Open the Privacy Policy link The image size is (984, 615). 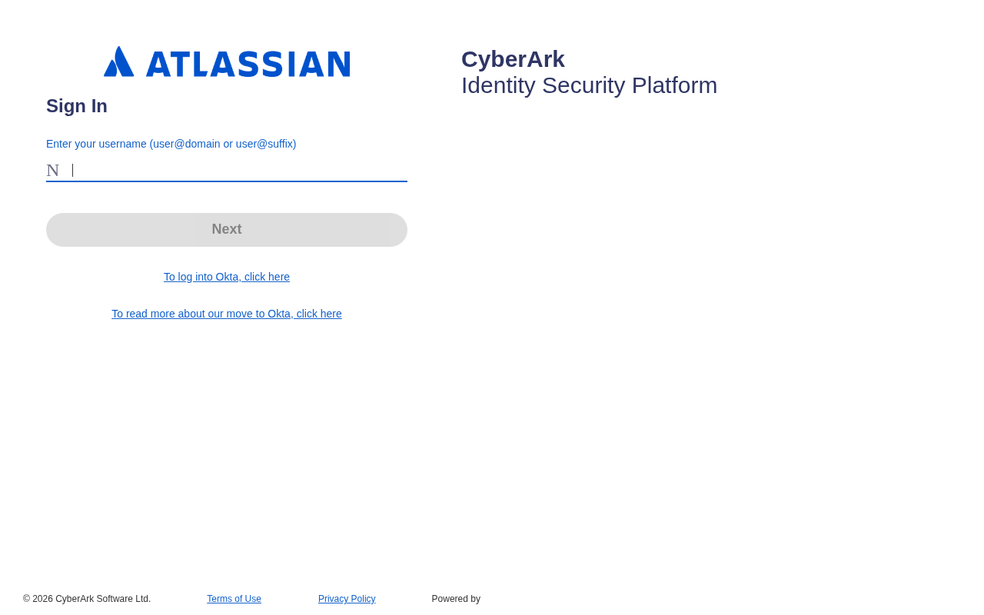tap(347, 599)
